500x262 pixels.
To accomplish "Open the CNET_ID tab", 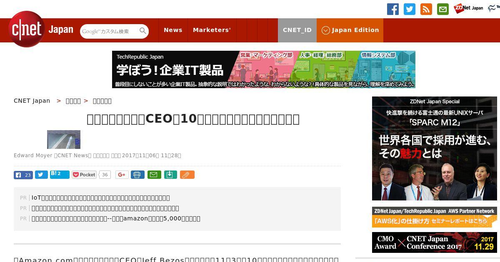I will pos(297,30).
